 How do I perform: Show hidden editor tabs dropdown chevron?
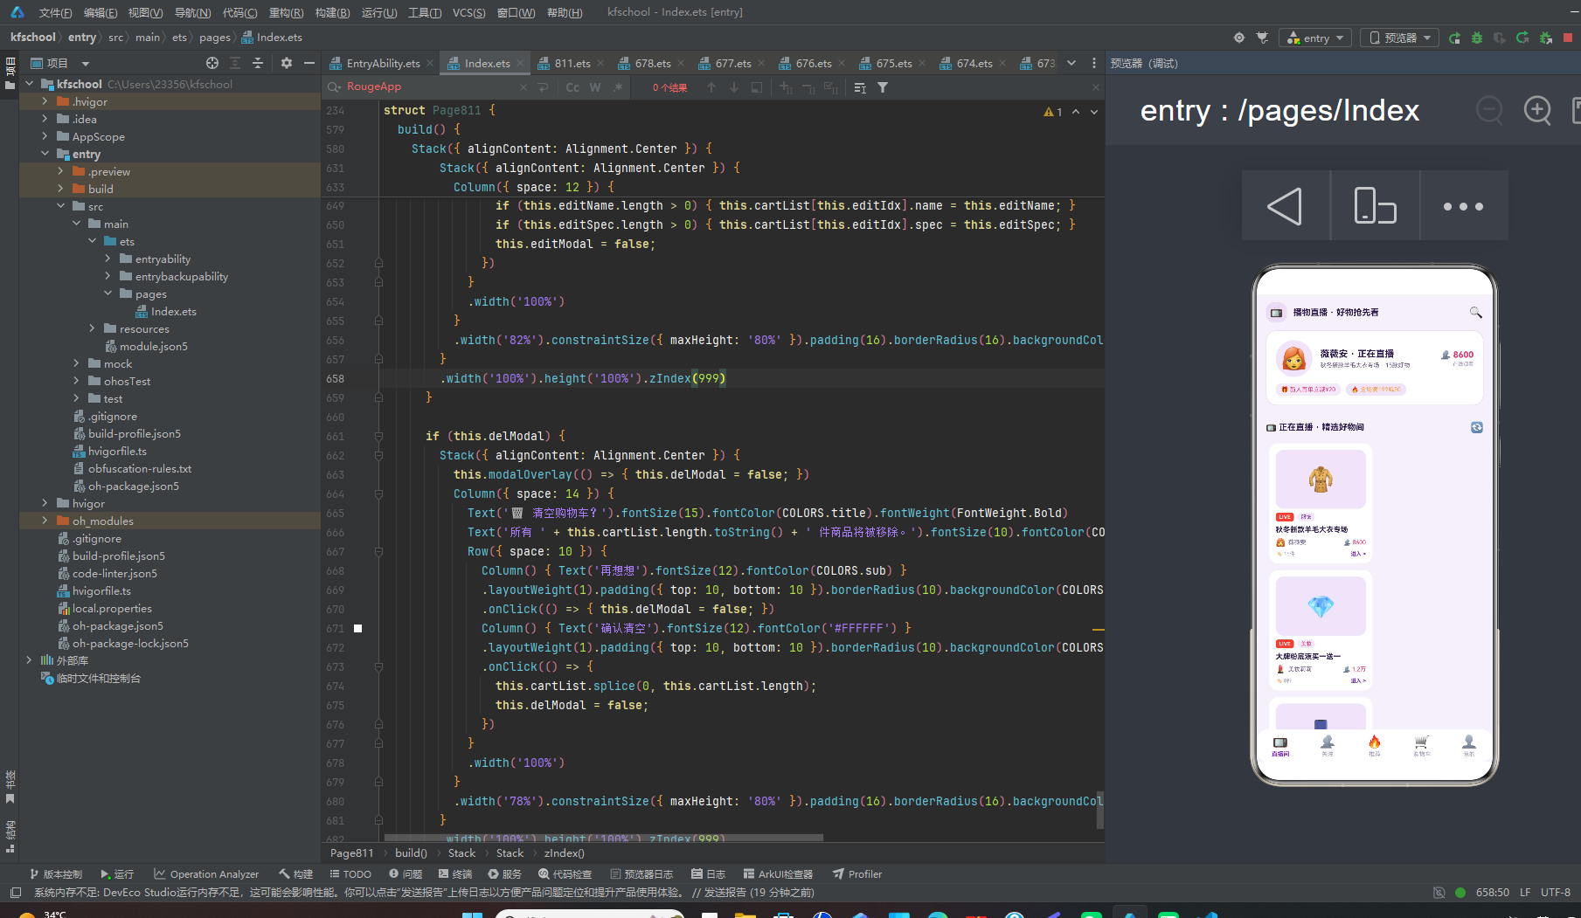pos(1071,63)
